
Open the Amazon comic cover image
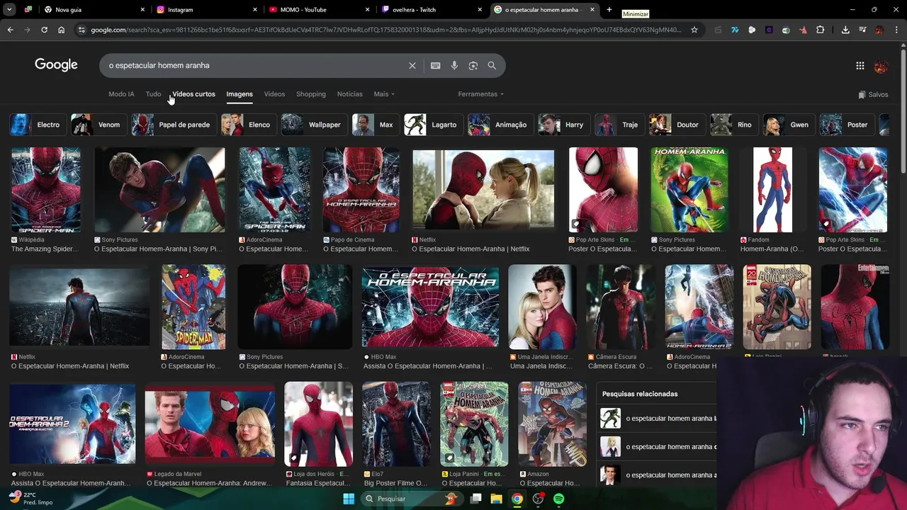(552, 424)
